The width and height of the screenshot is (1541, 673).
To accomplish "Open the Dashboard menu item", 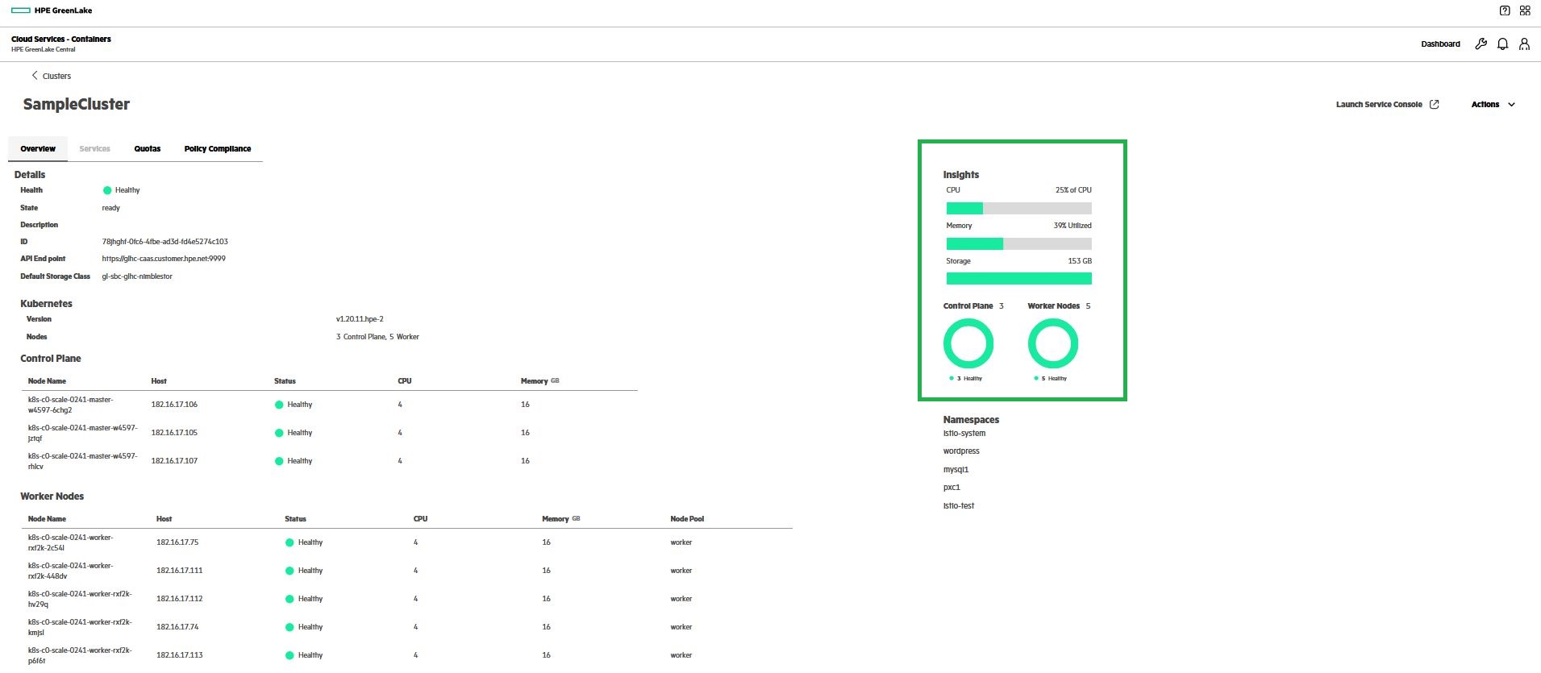I will [x=1440, y=44].
